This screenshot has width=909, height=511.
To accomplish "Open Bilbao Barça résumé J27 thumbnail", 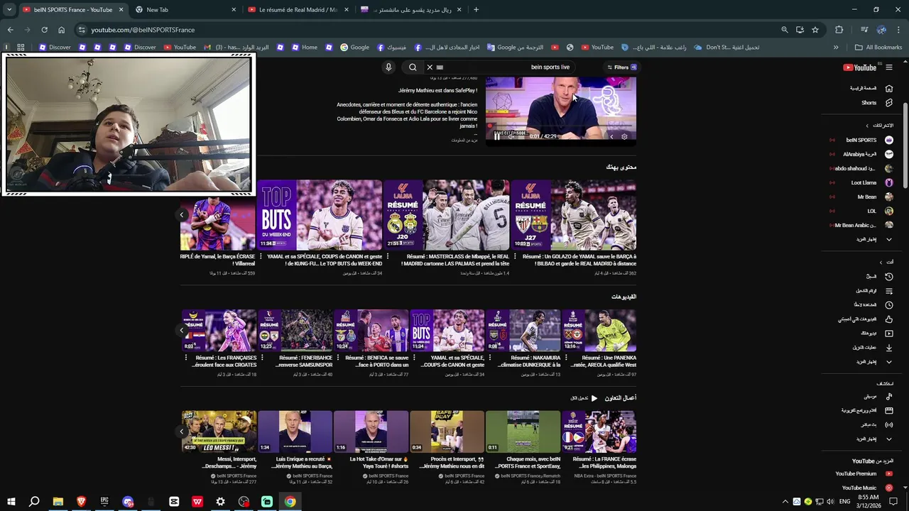I will tap(573, 214).
